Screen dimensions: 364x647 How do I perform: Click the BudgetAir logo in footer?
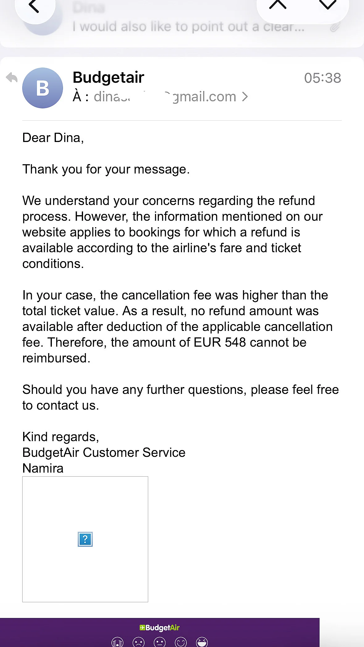pos(159,628)
